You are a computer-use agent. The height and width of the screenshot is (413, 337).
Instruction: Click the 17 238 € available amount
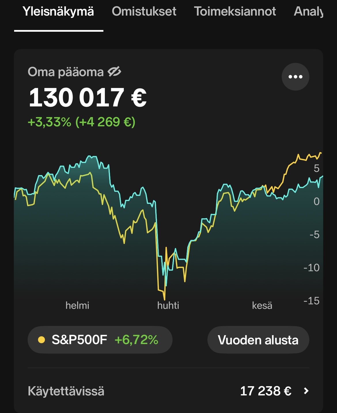pos(266,391)
